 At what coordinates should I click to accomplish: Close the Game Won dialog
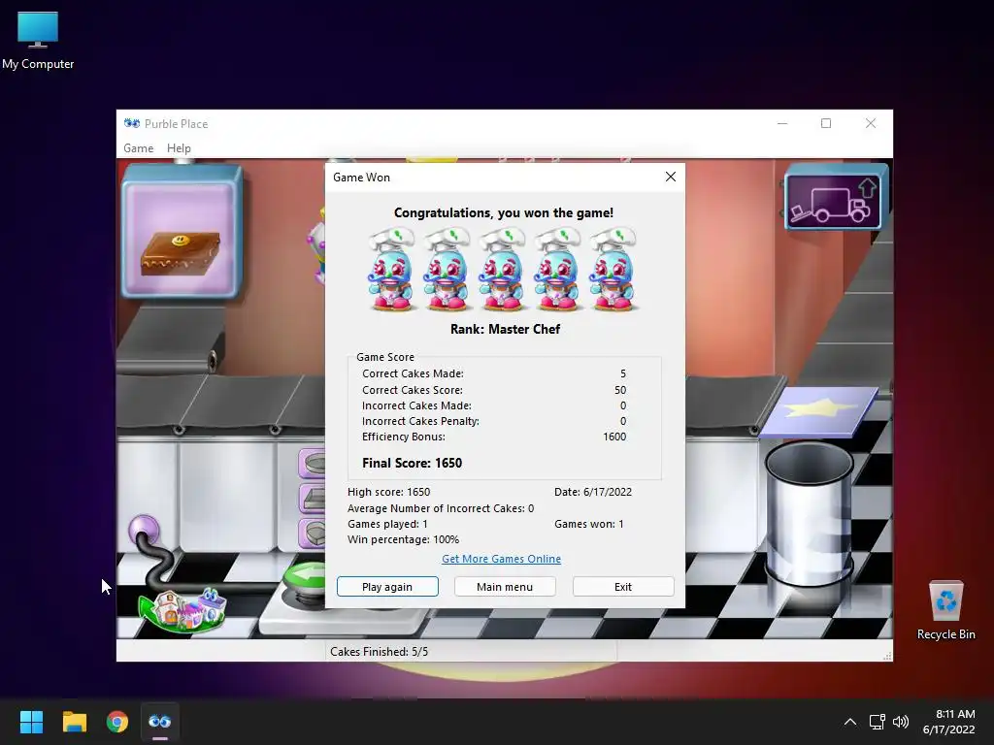pyautogui.click(x=671, y=177)
